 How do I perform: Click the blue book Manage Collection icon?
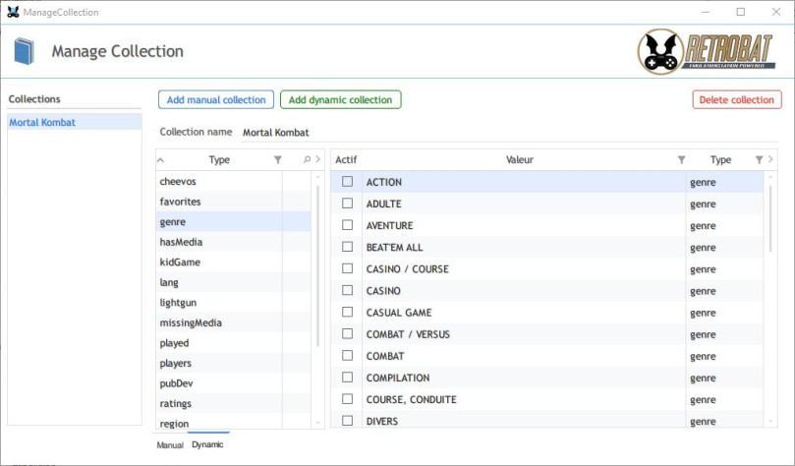tap(24, 51)
